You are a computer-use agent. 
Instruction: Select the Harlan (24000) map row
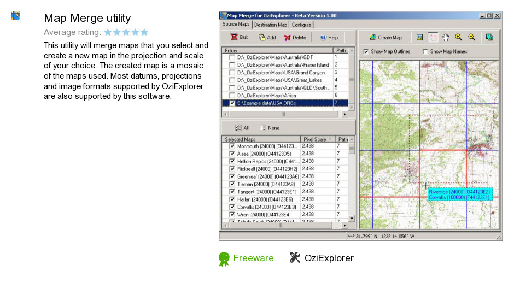click(x=285, y=199)
